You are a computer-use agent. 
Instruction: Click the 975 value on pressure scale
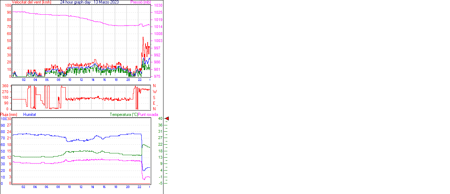coord(157,76)
